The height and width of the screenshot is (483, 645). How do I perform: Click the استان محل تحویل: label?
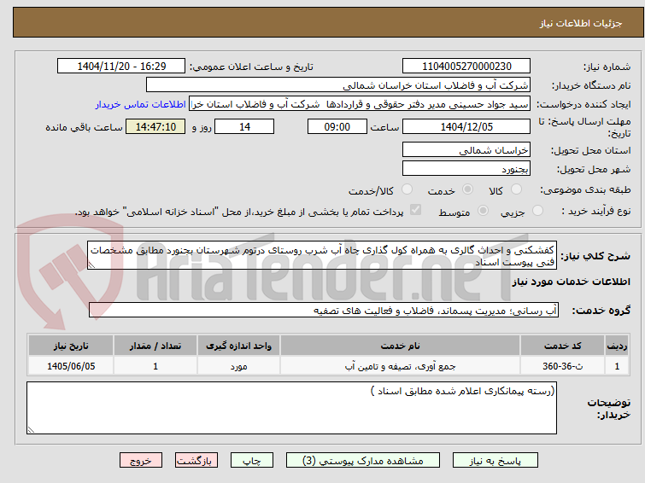coord(590,150)
